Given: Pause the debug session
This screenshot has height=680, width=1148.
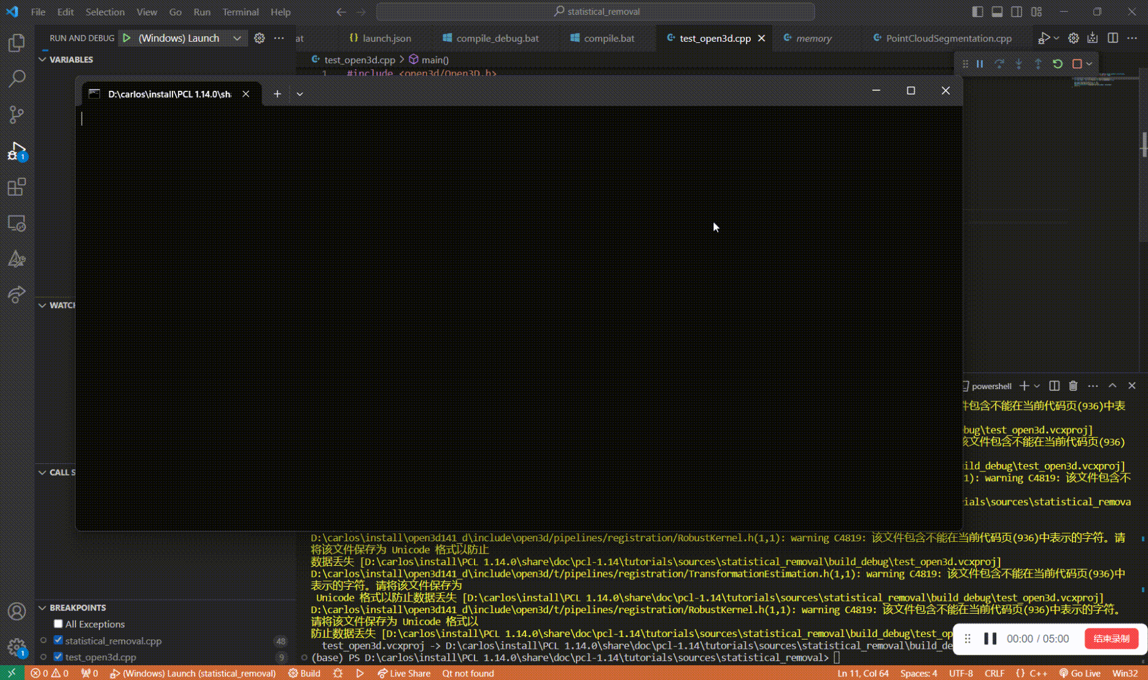Looking at the screenshot, I should [980, 64].
